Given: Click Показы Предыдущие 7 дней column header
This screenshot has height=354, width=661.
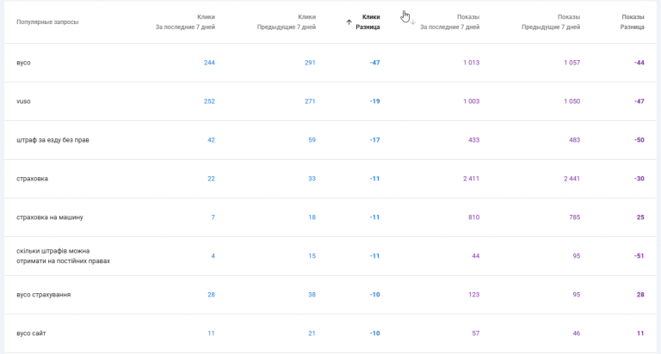Looking at the screenshot, I should pyautogui.click(x=551, y=21).
